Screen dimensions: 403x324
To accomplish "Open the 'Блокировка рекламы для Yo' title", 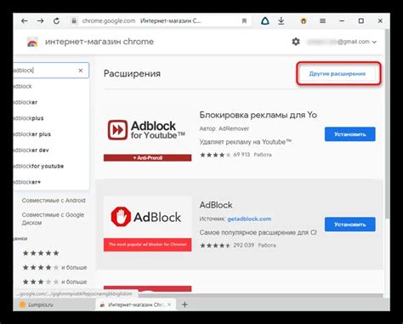I will tap(258, 115).
